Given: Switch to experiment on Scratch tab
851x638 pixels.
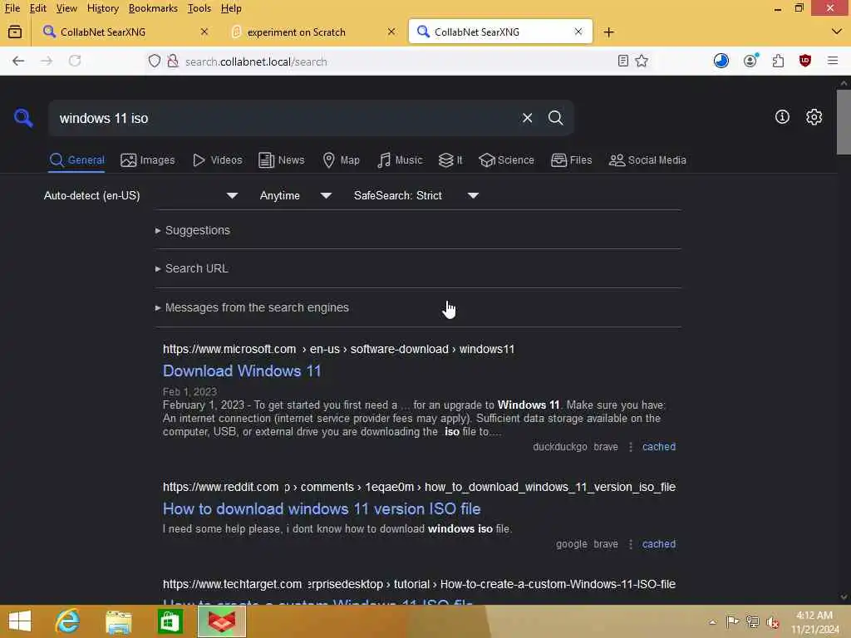Looking at the screenshot, I should [x=296, y=32].
